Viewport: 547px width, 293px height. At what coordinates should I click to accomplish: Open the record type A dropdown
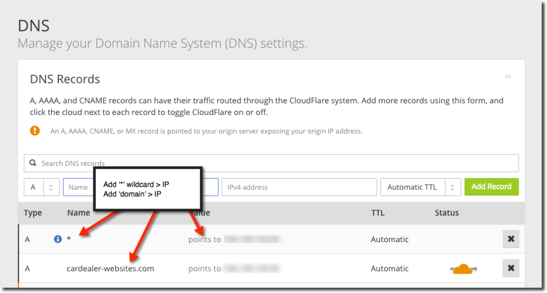pos(42,187)
